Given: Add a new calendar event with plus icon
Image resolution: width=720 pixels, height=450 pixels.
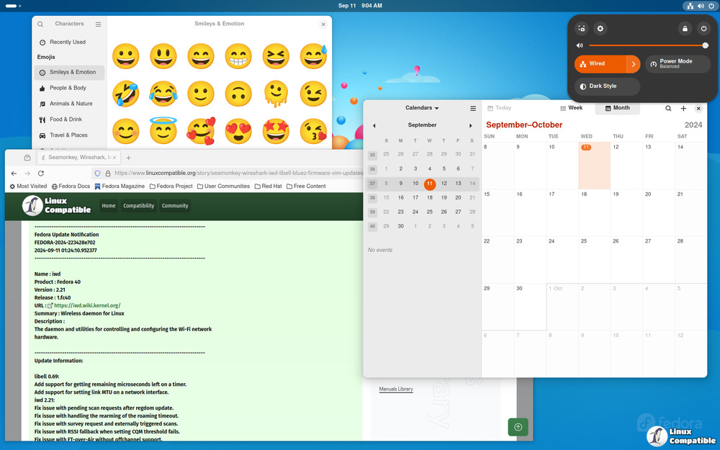Looking at the screenshot, I should click(x=683, y=109).
